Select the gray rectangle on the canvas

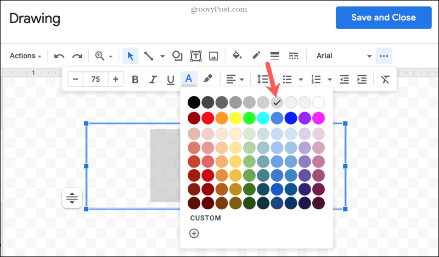click(x=165, y=166)
